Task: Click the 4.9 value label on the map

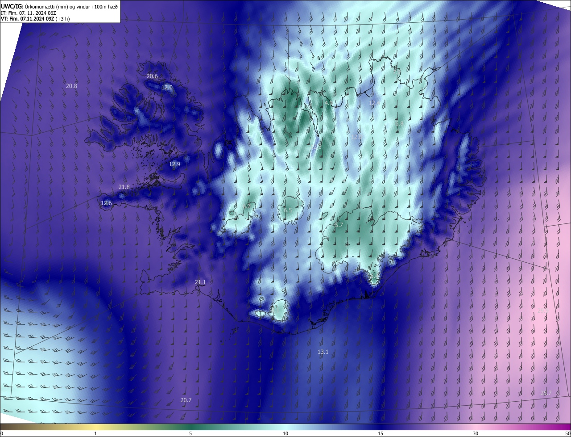Action: click(328, 103)
